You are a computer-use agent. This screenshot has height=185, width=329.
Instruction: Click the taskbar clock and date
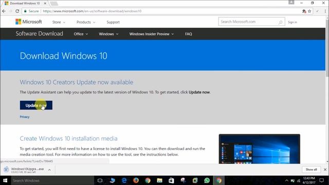click(x=309, y=180)
